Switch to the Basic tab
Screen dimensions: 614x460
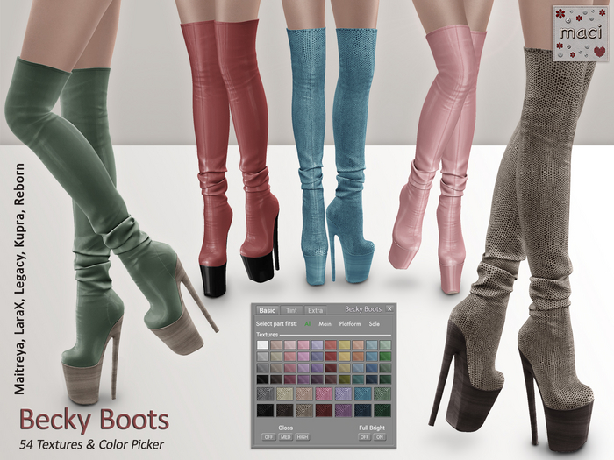(x=267, y=310)
